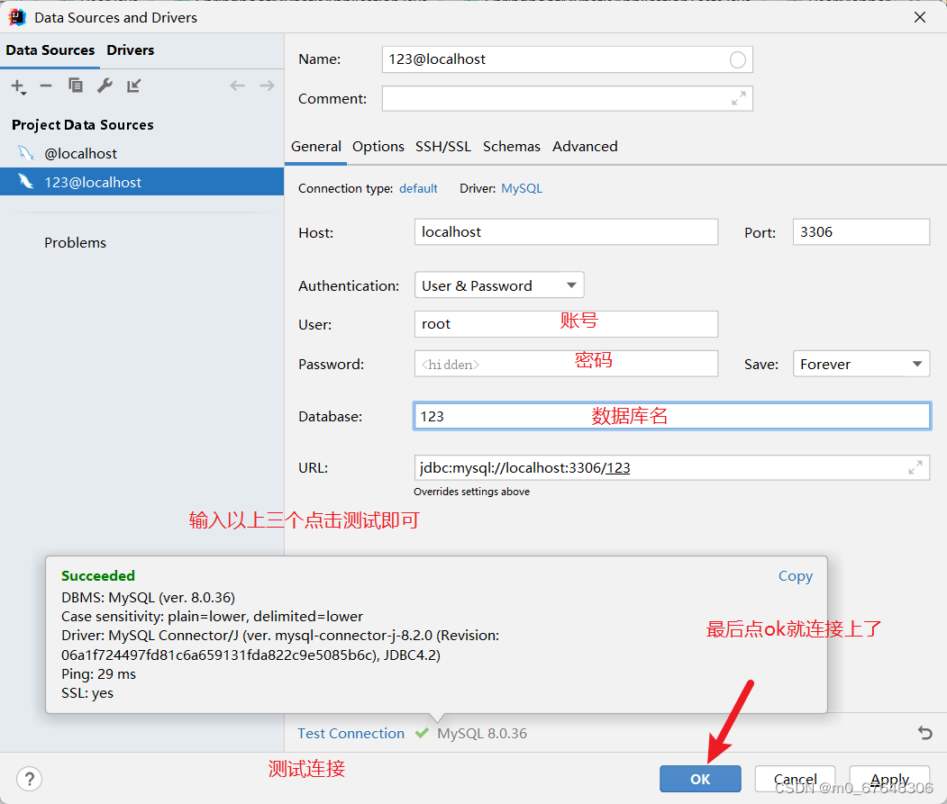This screenshot has height=804, width=947.
Task: Open driver settings wrench icon
Action: pos(105,86)
